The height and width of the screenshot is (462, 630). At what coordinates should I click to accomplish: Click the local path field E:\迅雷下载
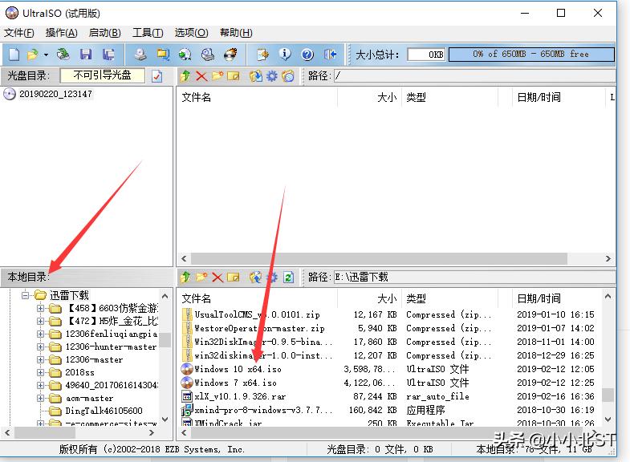click(x=474, y=277)
